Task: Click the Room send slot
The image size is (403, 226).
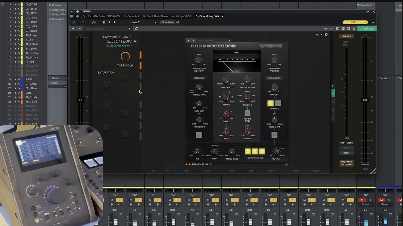Action: pos(57,83)
